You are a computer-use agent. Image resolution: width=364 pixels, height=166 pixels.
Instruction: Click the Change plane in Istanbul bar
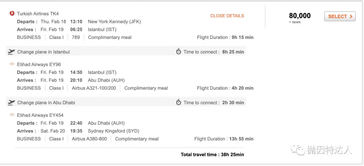tap(126, 52)
